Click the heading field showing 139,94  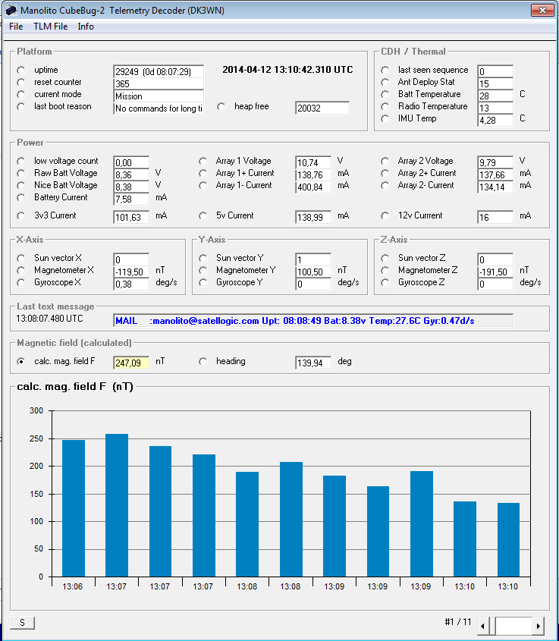click(x=313, y=363)
